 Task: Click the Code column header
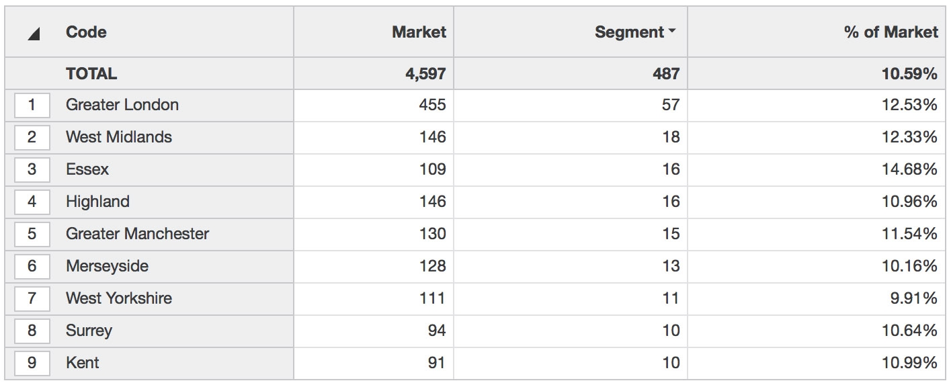pos(86,32)
